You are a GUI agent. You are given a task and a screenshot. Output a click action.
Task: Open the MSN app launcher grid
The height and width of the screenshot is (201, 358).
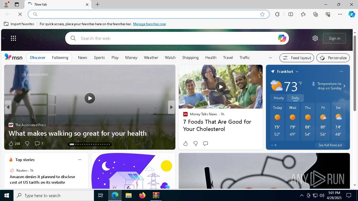13,38
